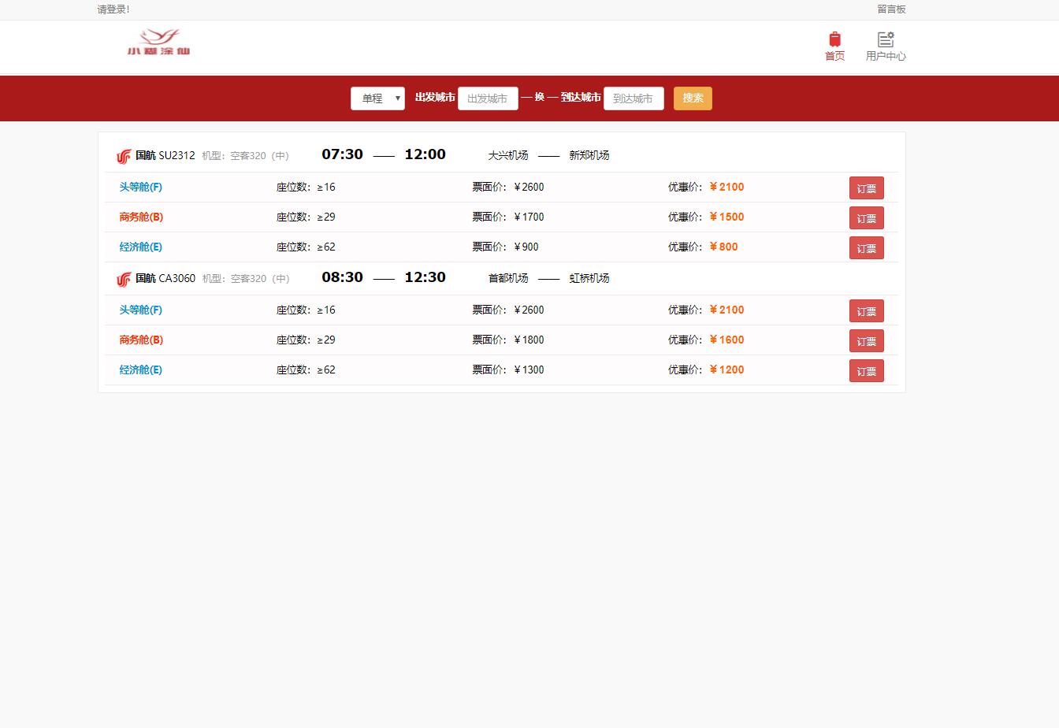Viewport: 1059px width, 728px height.
Task: Book first class ticket on flight CA3060
Action: coord(866,311)
